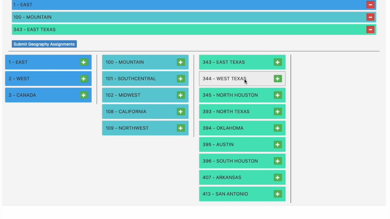The width and height of the screenshot is (390, 219).
Task: Add 394 - OKLAHOMA using plus icon
Action: (278, 128)
